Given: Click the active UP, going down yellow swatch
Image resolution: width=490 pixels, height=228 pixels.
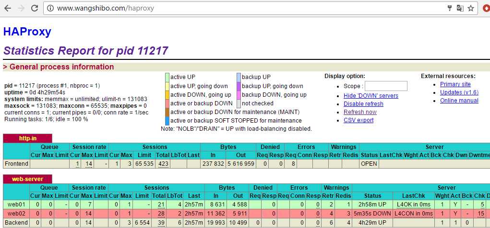Looking at the screenshot, I should click(167, 86).
